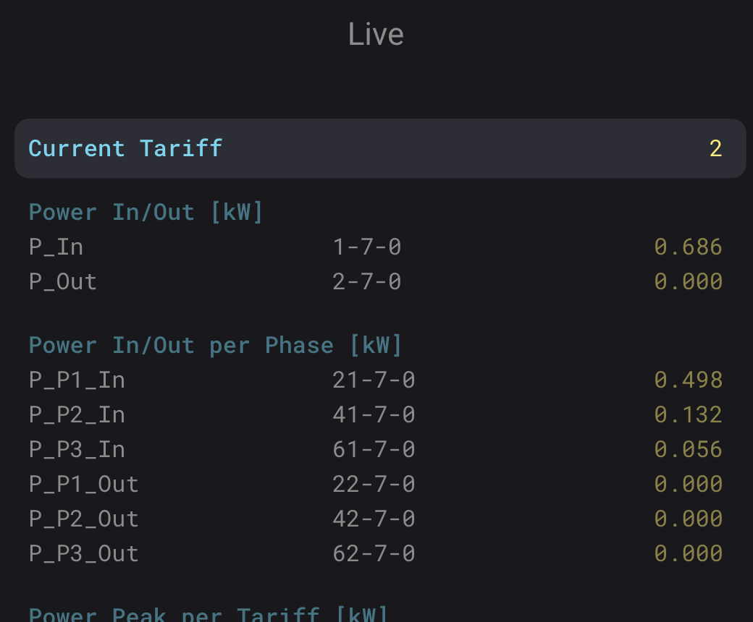Select the P_In row label
This screenshot has width=753, height=622.
pos(56,247)
